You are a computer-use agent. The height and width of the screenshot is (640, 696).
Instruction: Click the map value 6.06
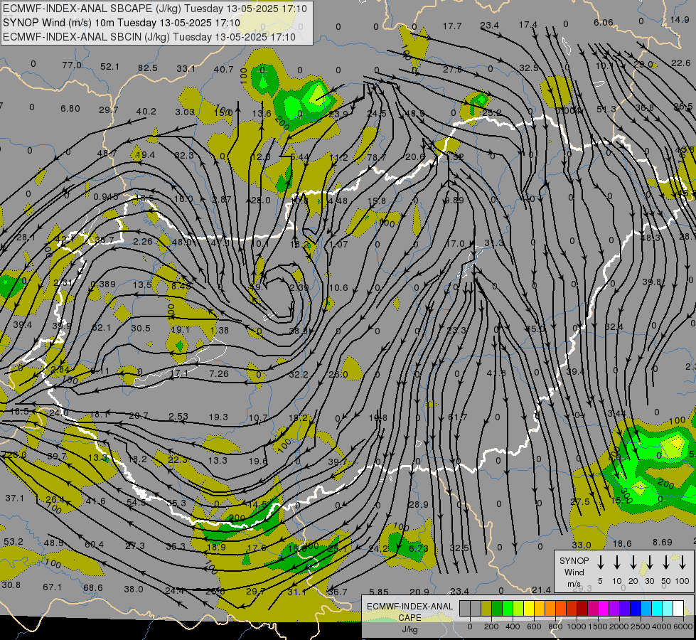coord(604,22)
